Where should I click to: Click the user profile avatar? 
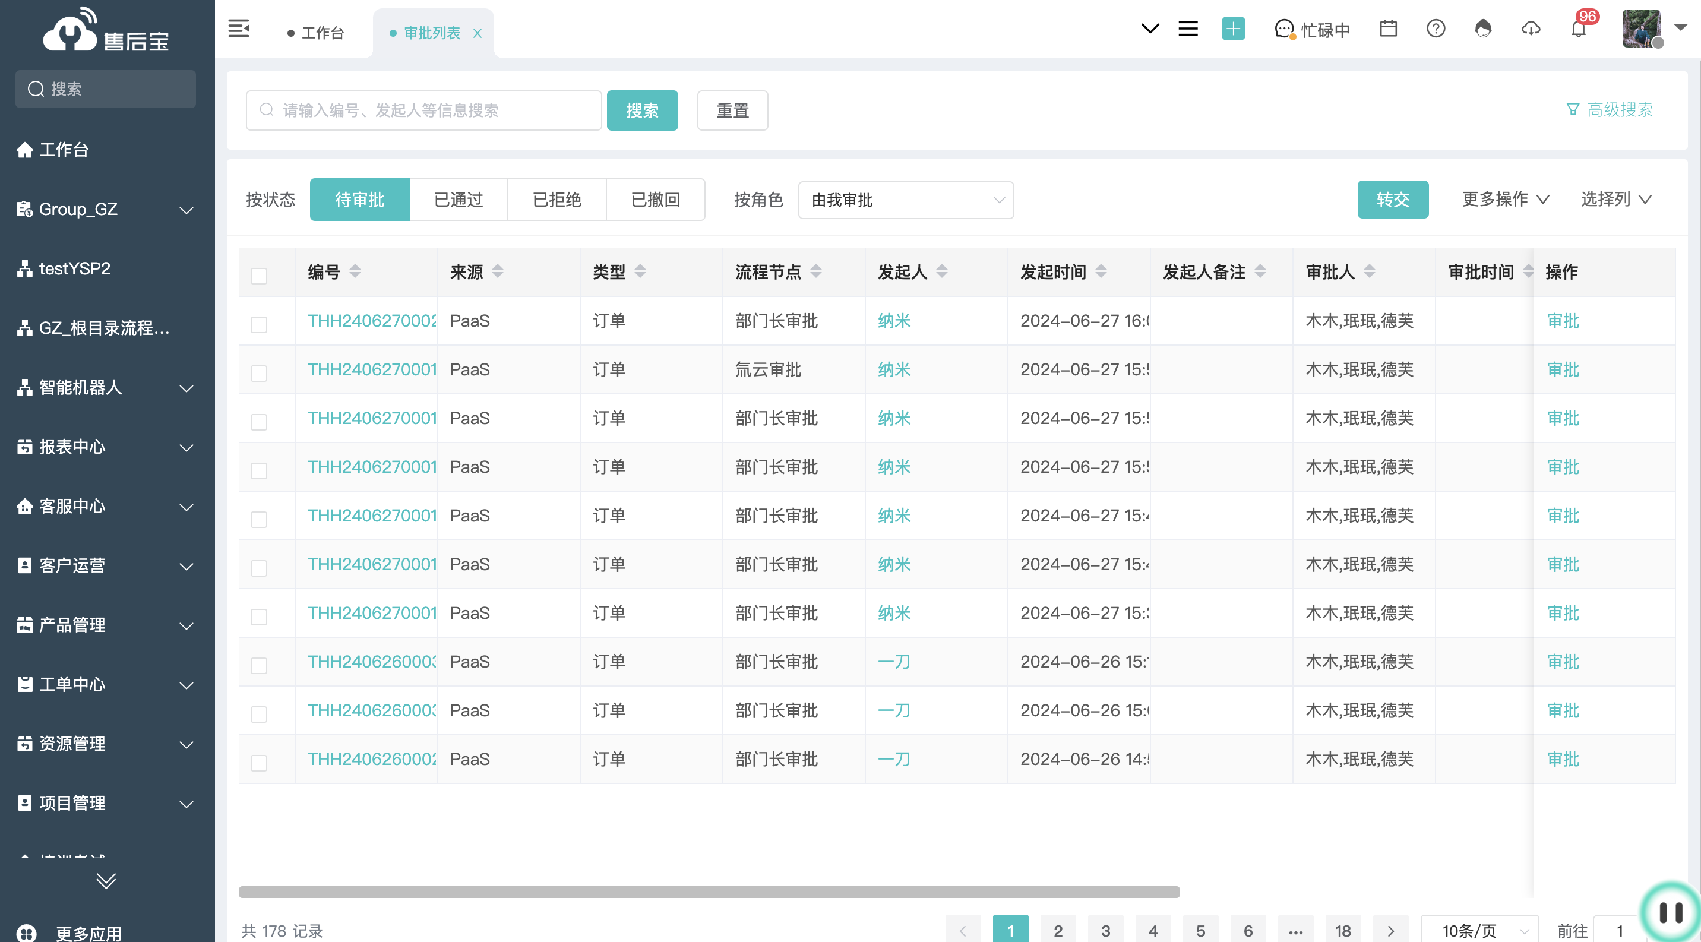coord(1642,29)
